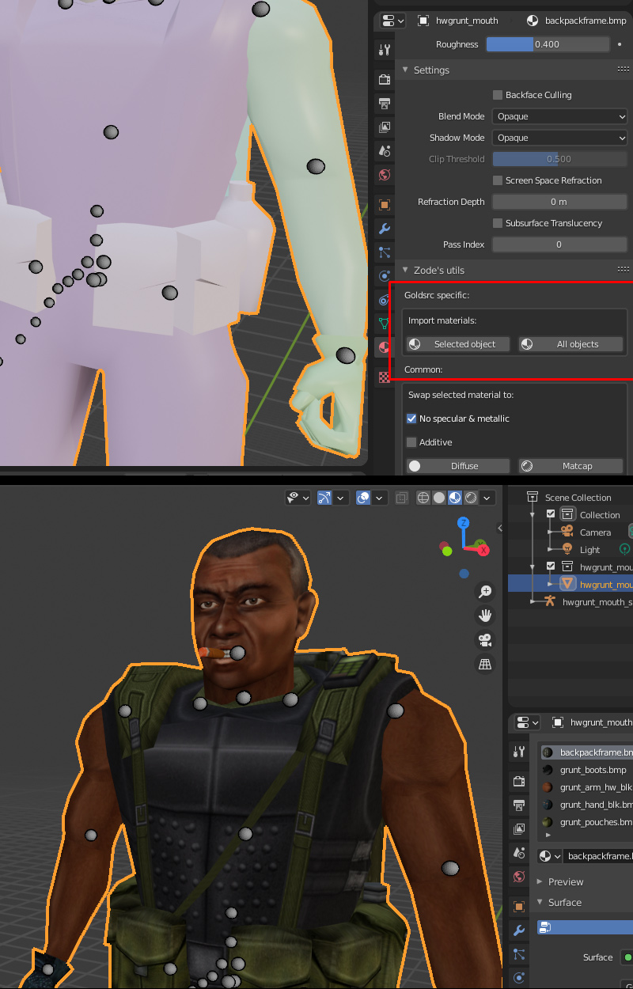Screen dimensions: 633x989
Task: Uncheck No specular & metallic
Action: [411, 419]
